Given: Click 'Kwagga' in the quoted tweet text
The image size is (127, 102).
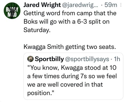Looking at the screenshot, I should click(x=72, y=68).
